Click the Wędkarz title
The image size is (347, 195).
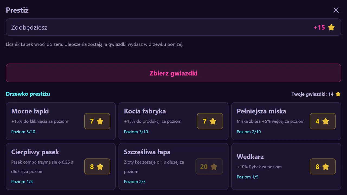click(x=250, y=157)
